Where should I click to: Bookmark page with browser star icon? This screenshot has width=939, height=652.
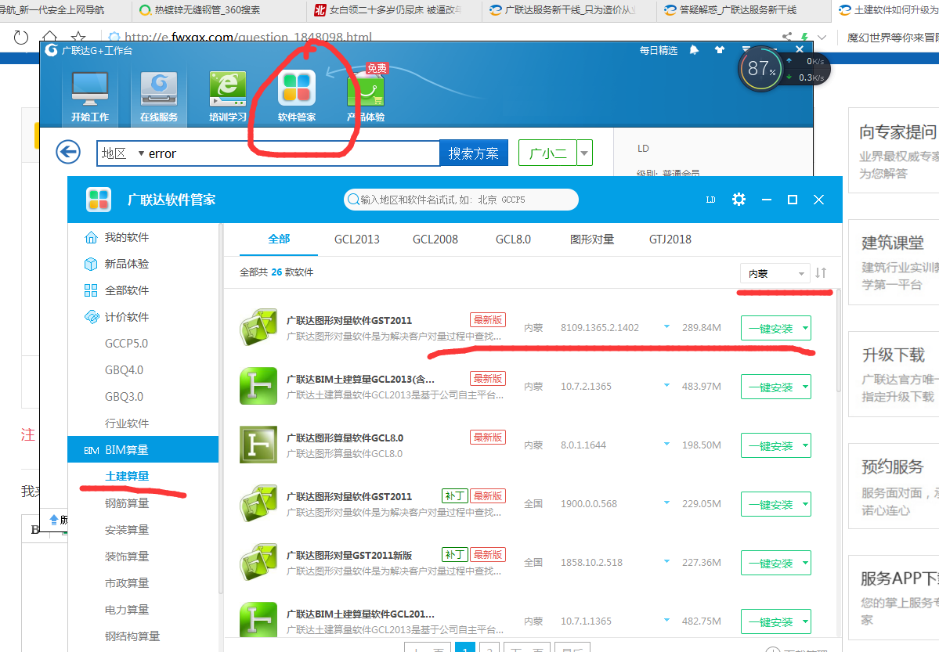[78, 37]
